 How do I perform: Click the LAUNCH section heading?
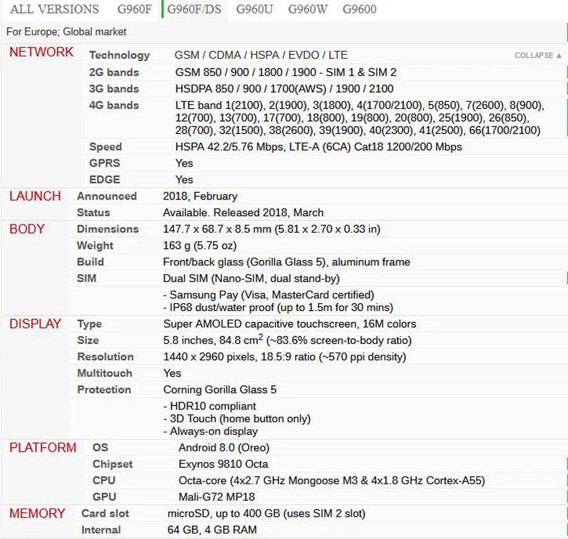(x=35, y=196)
